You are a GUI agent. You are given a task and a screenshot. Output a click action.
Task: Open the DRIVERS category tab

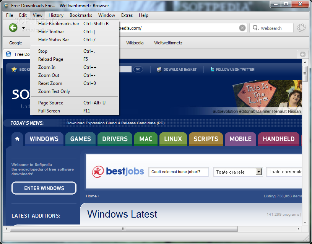[x=115, y=139]
